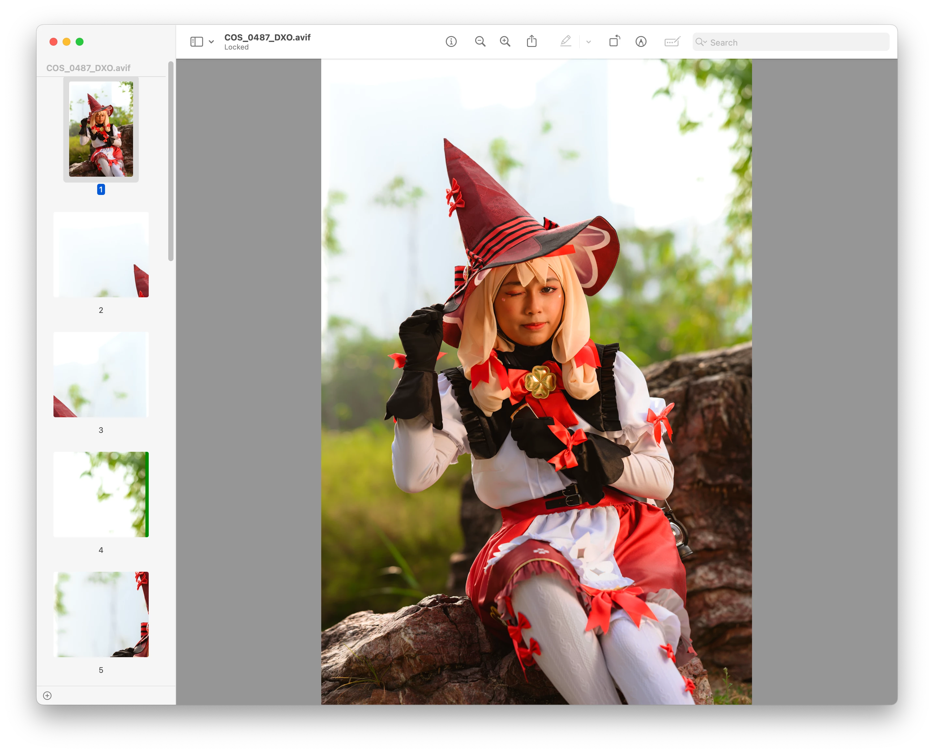Toggle the sidebar view button

pos(197,42)
